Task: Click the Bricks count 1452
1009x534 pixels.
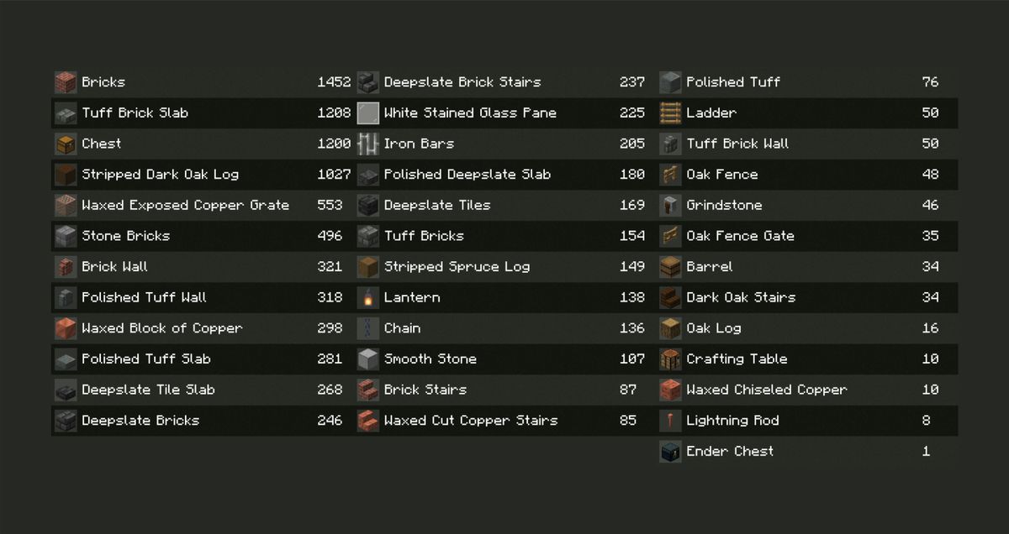Action: 334,82
